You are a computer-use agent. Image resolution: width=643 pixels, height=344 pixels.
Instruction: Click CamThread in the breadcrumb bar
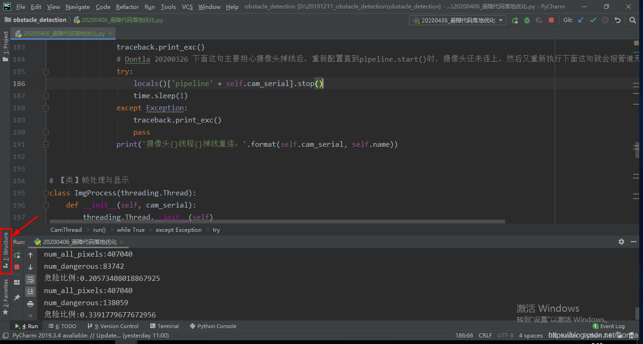pyautogui.click(x=66, y=229)
